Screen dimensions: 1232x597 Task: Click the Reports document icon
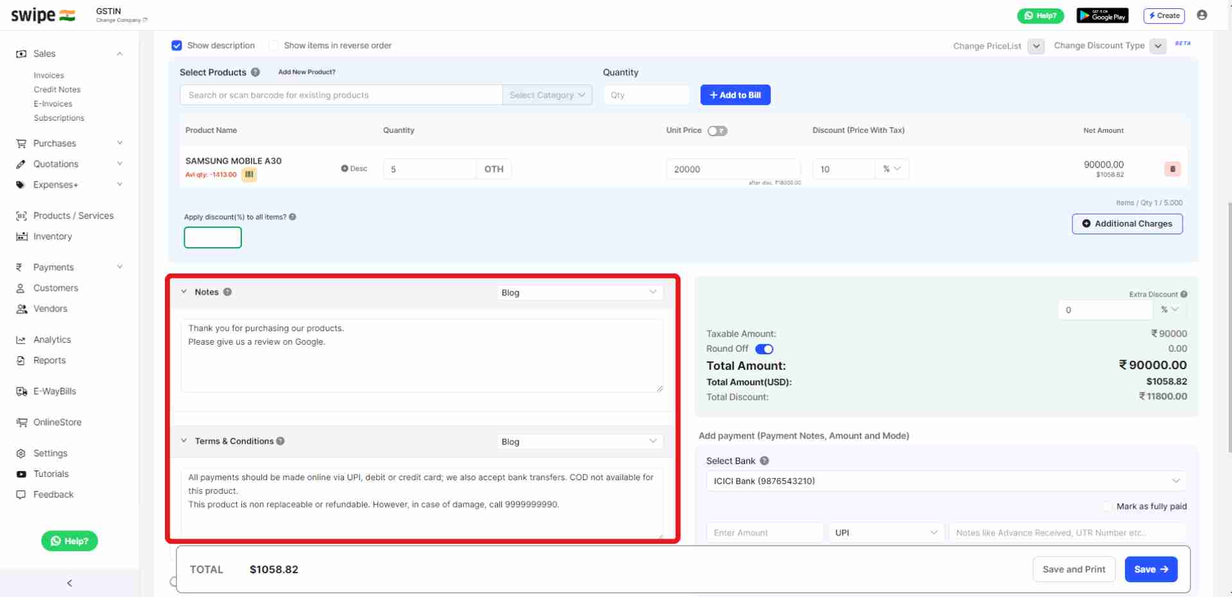pyautogui.click(x=21, y=360)
